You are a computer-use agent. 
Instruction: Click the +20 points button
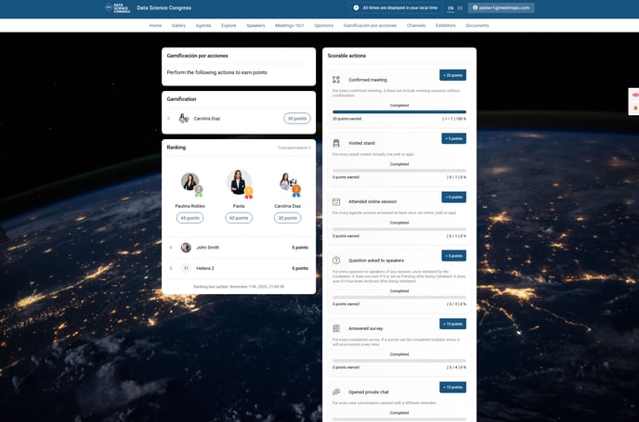(452, 74)
